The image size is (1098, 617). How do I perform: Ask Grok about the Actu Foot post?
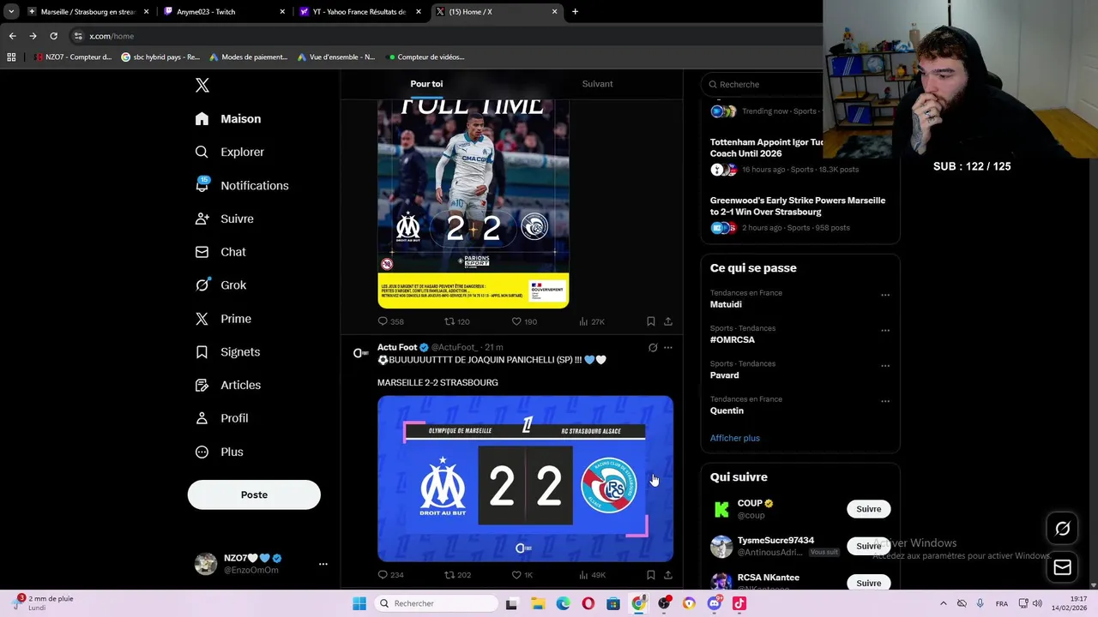click(653, 347)
